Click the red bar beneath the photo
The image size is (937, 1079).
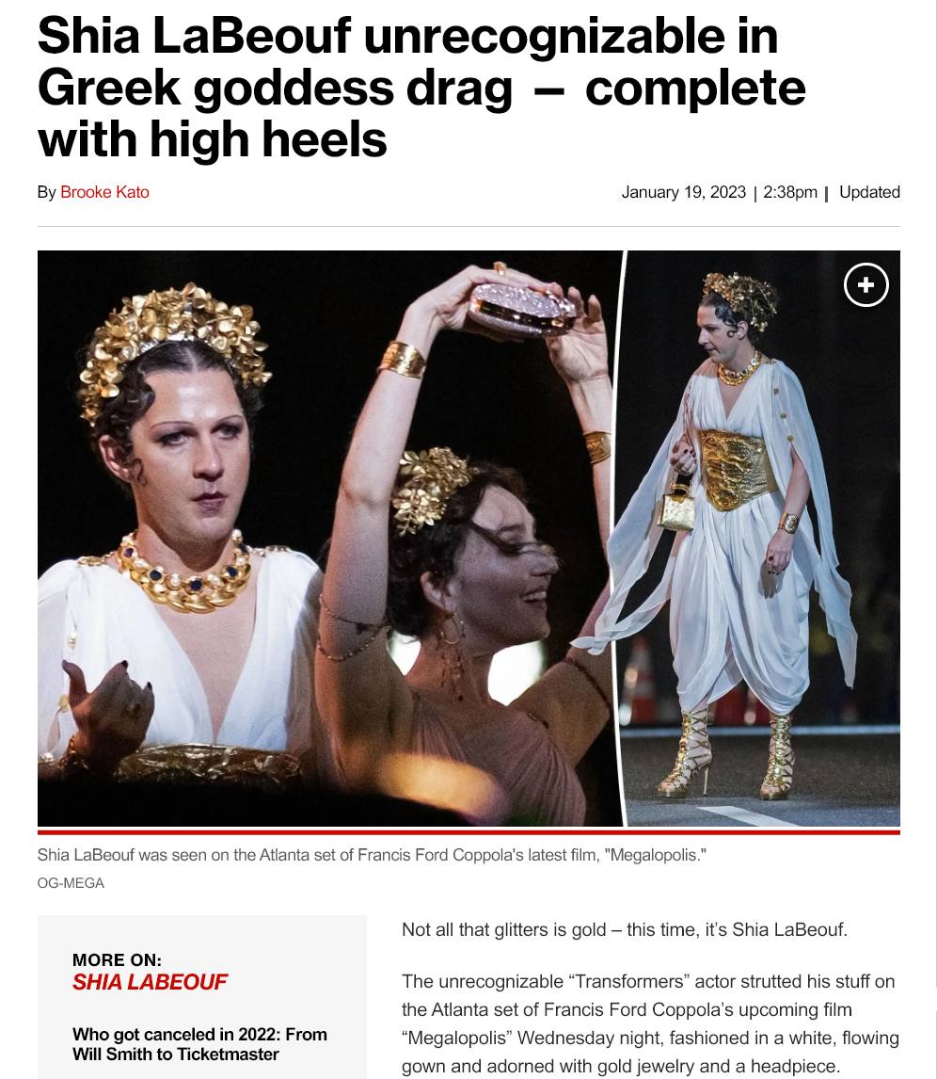click(468, 832)
